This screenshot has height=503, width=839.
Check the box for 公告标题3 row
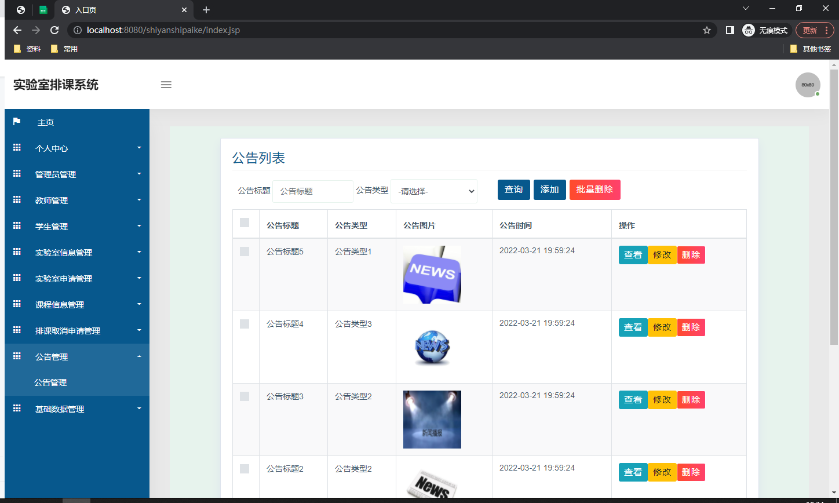pos(245,396)
